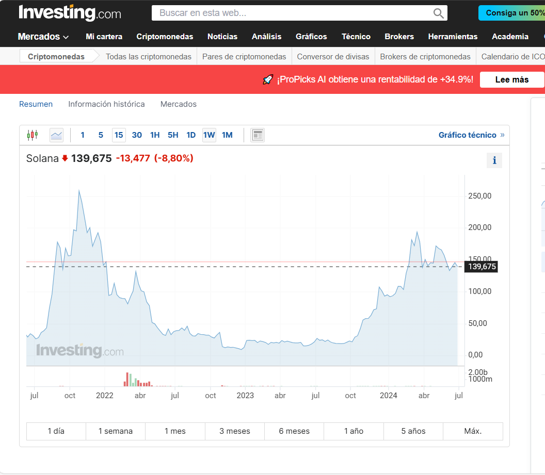The width and height of the screenshot is (545, 475).
Task: Switch to the Resumen tab
Action: [36, 104]
